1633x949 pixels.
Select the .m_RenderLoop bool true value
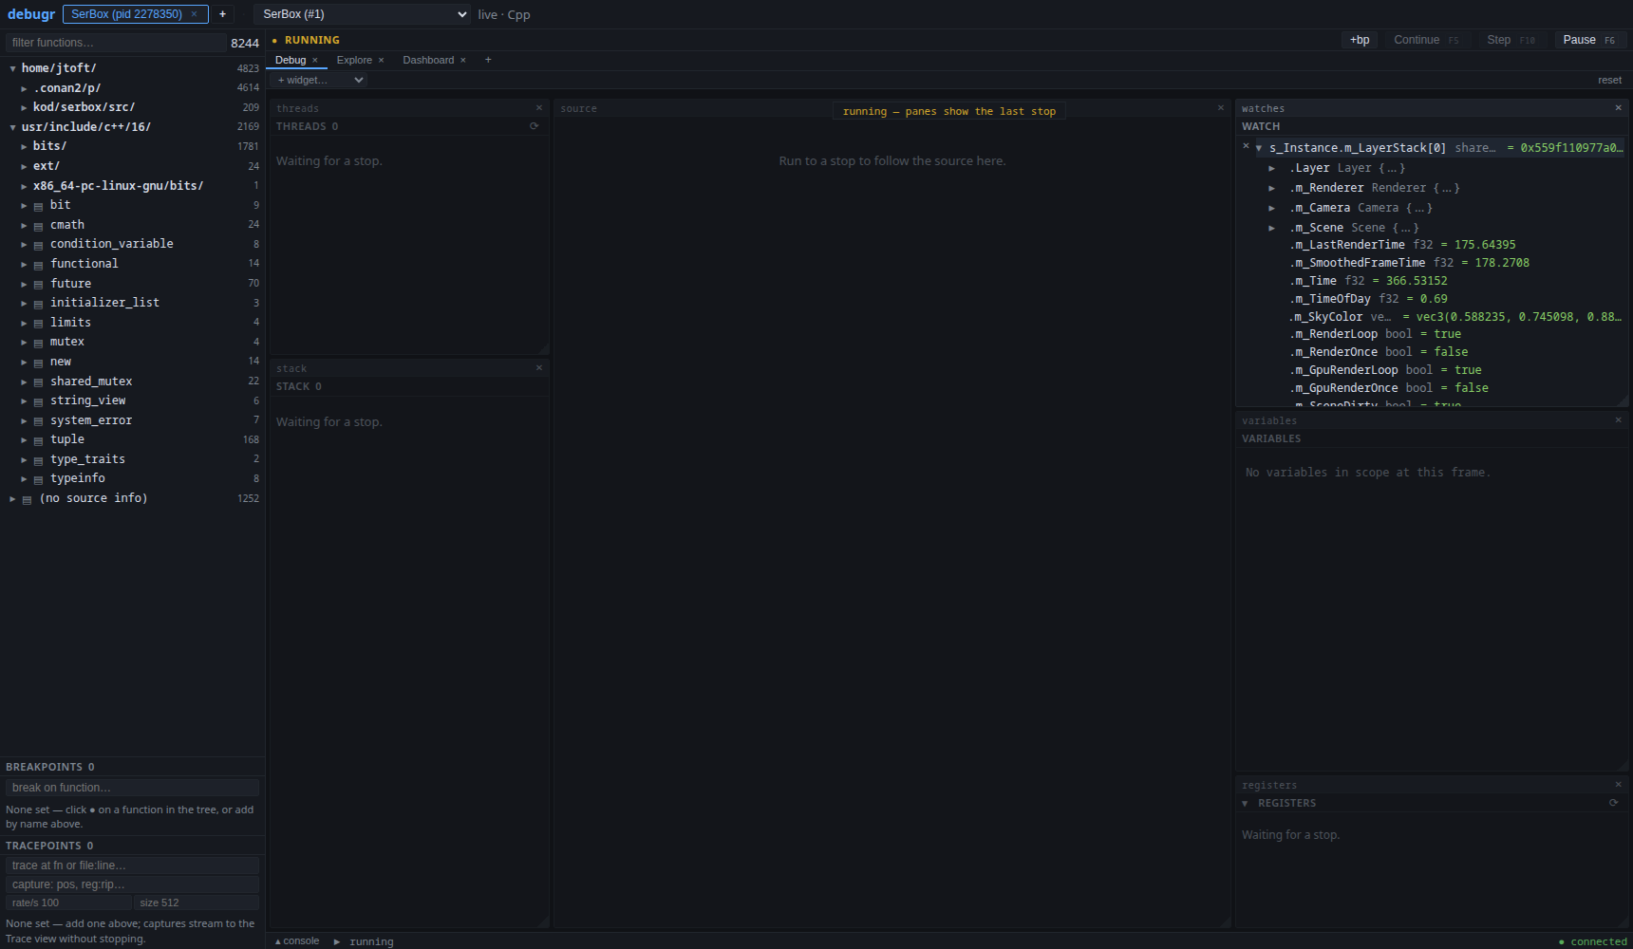click(1448, 334)
